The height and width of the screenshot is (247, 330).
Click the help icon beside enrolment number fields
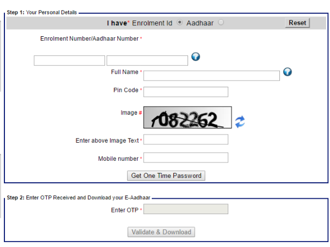point(195,57)
